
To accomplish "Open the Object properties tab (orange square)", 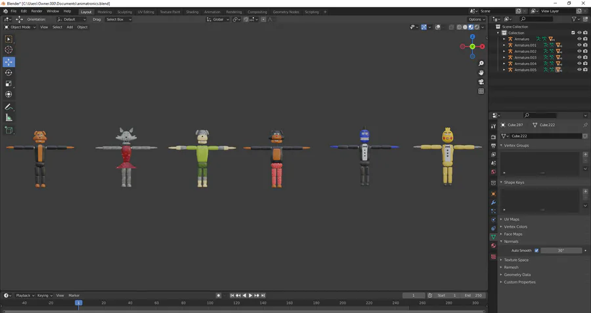I will [x=493, y=194].
